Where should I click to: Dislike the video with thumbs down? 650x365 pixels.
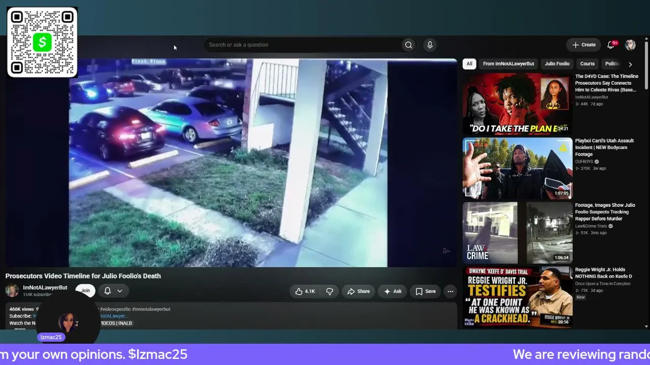click(x=330, y=291)
